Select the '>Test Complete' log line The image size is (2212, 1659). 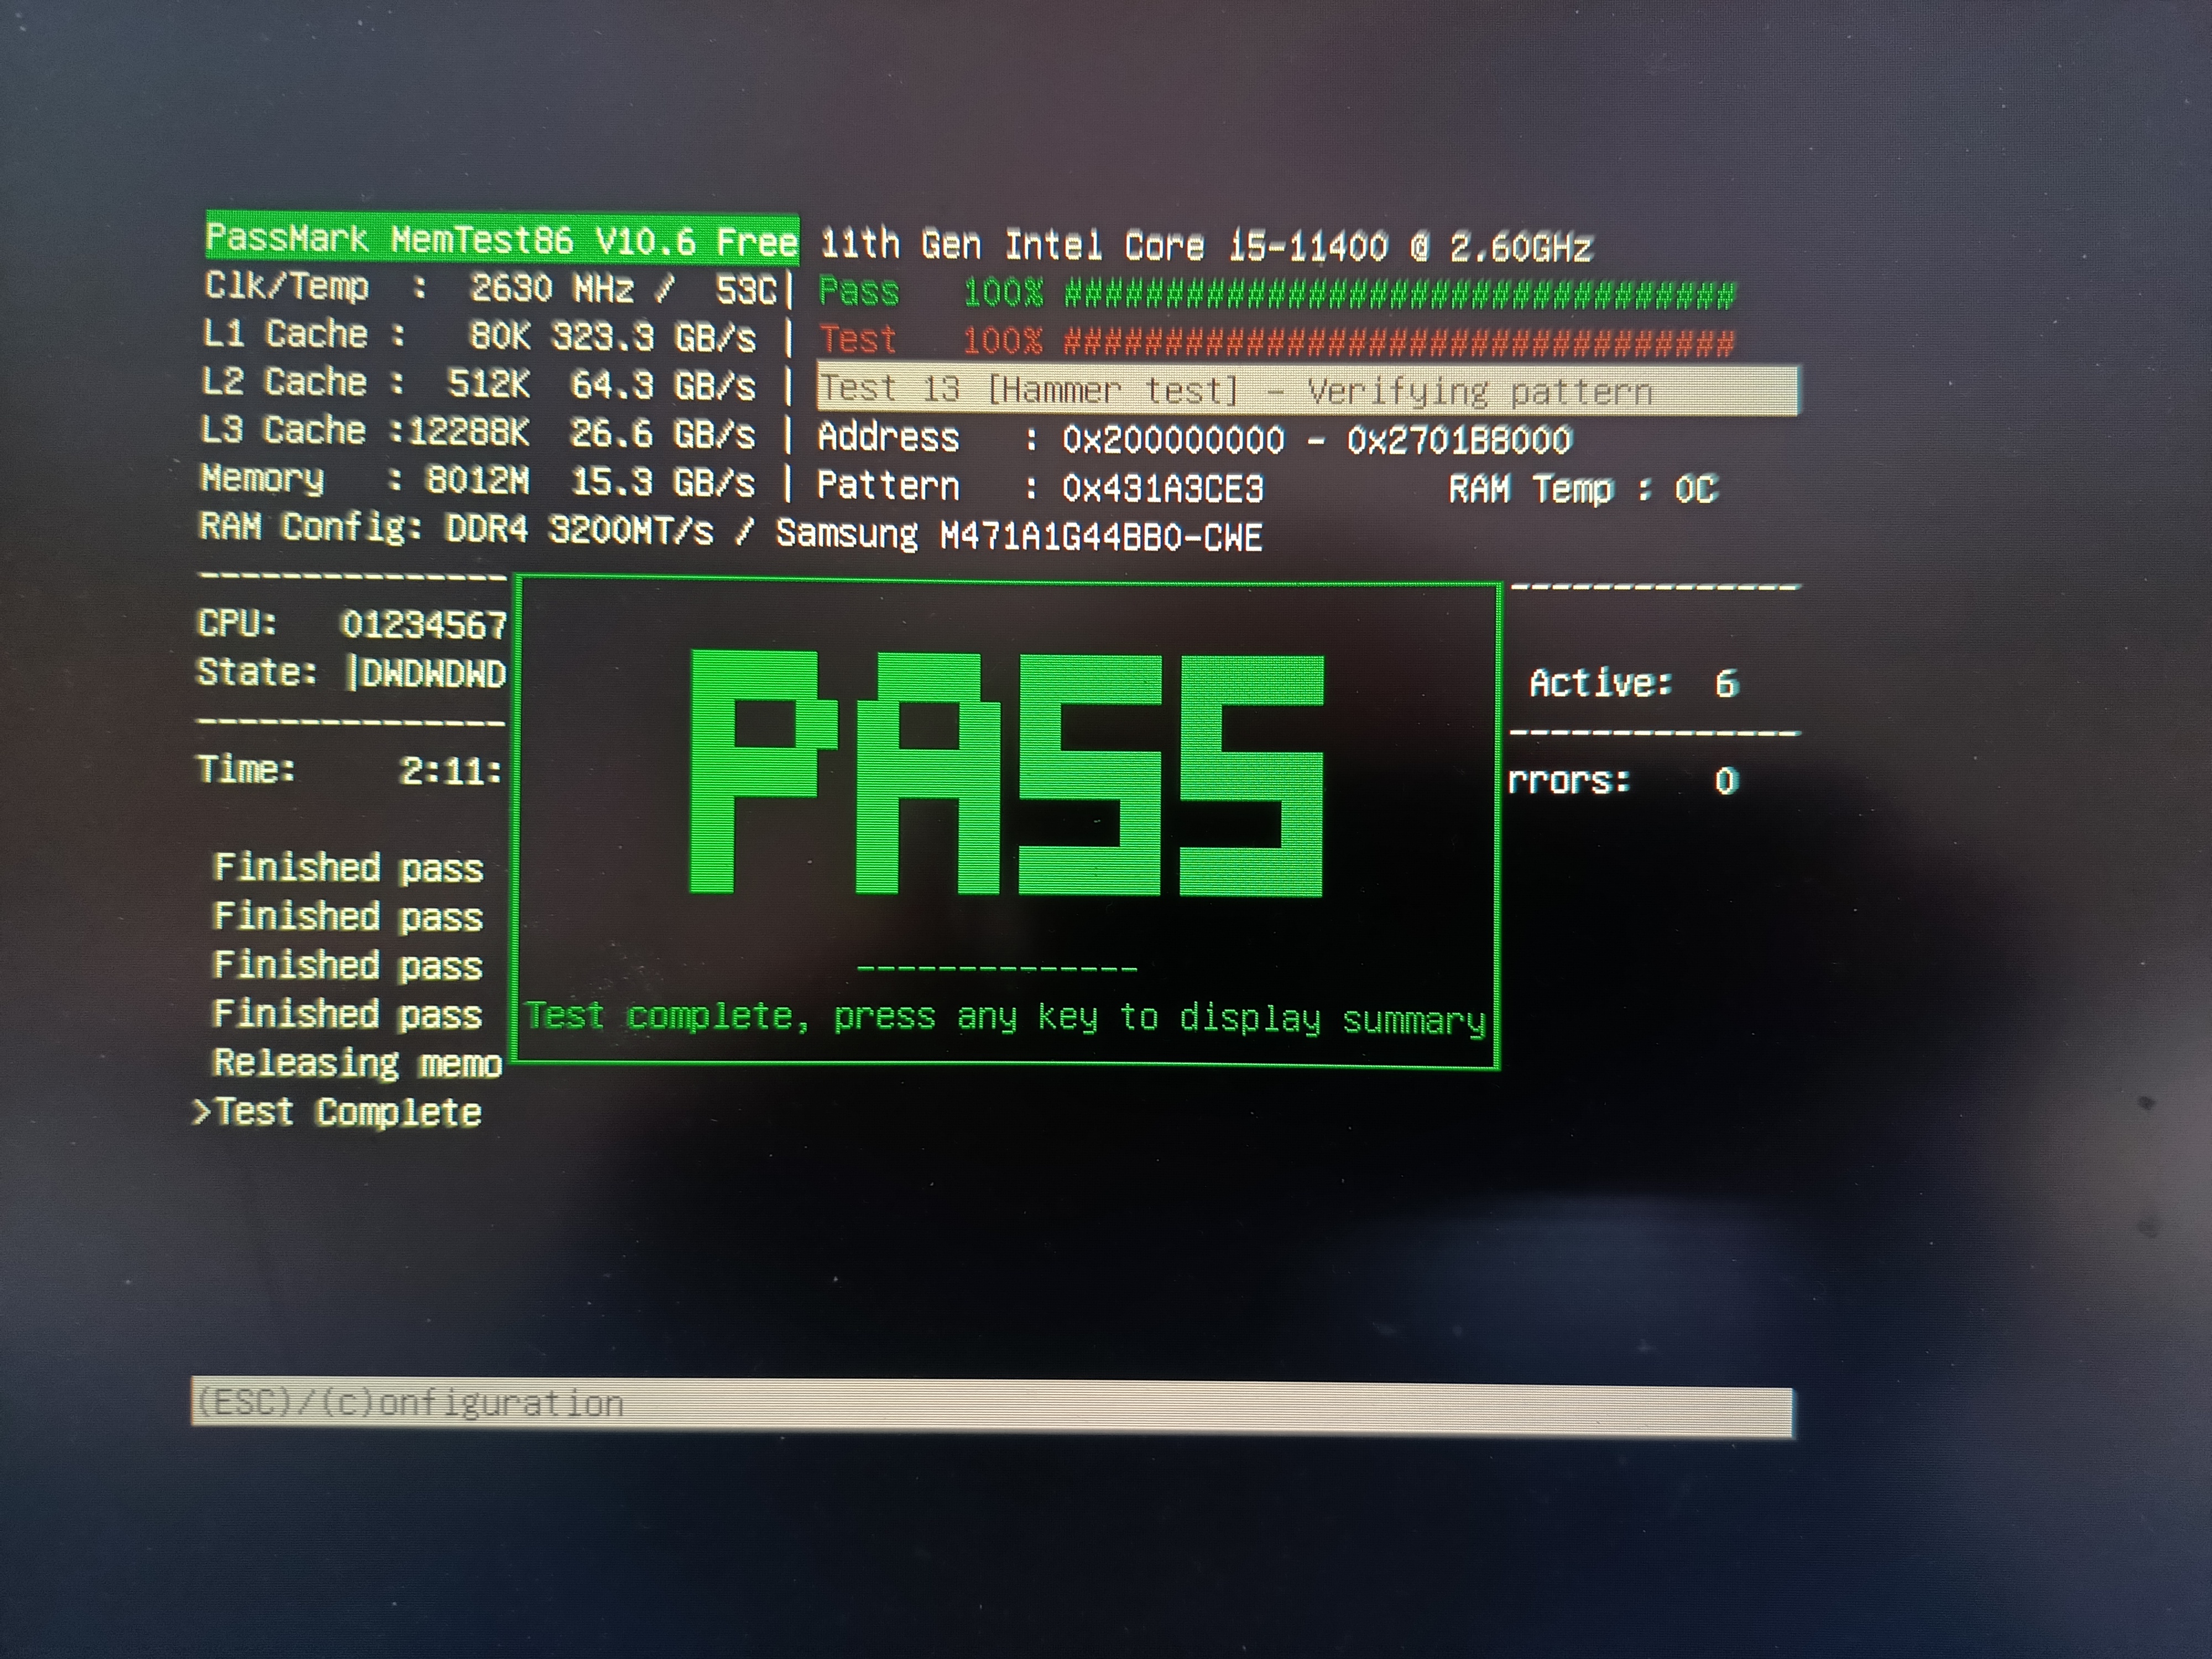click(338, 1113)
